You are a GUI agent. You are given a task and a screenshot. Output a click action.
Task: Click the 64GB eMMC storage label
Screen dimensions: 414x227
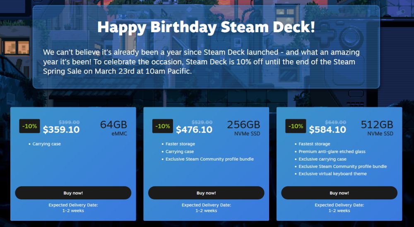coord(113,128)
